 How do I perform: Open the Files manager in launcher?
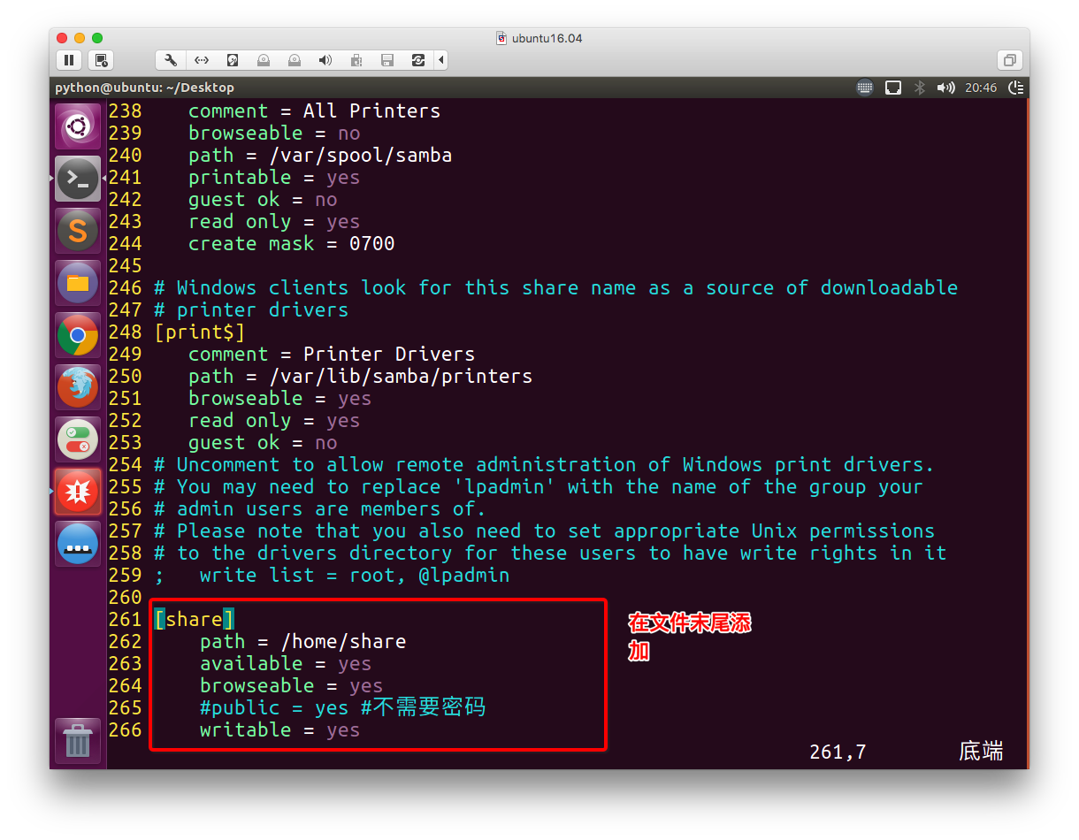(78, 283)
